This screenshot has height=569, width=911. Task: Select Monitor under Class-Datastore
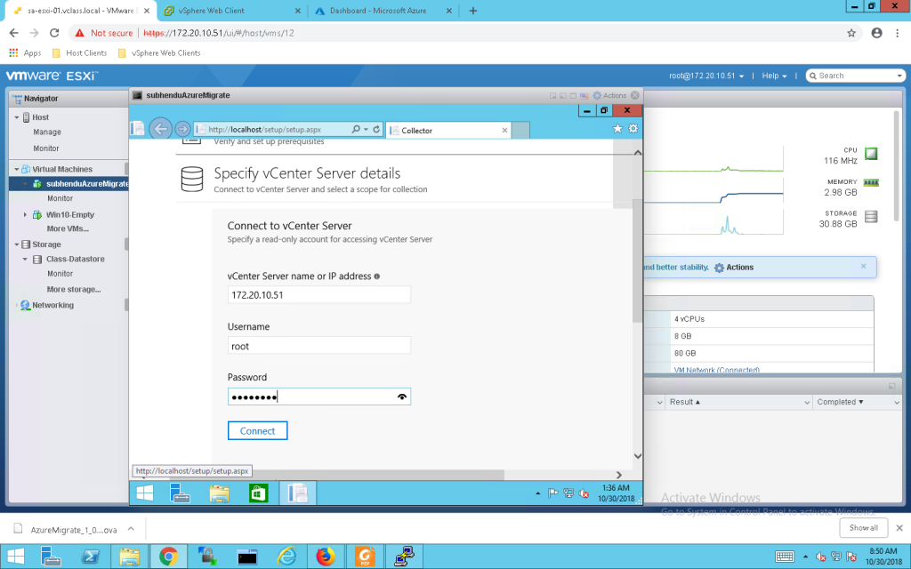(60, 274)
